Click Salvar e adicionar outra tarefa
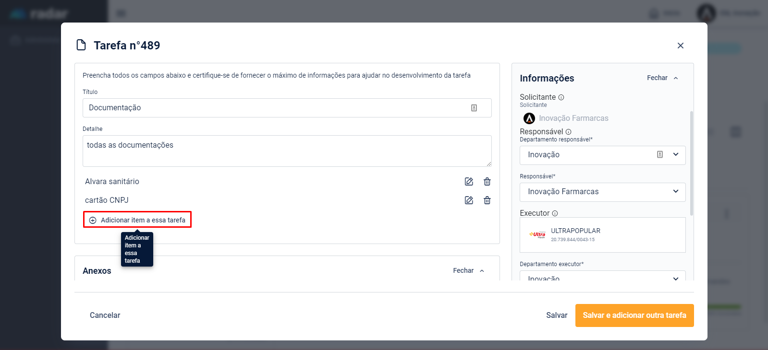This screenshot has width=768, height=350. click(634, 315)
